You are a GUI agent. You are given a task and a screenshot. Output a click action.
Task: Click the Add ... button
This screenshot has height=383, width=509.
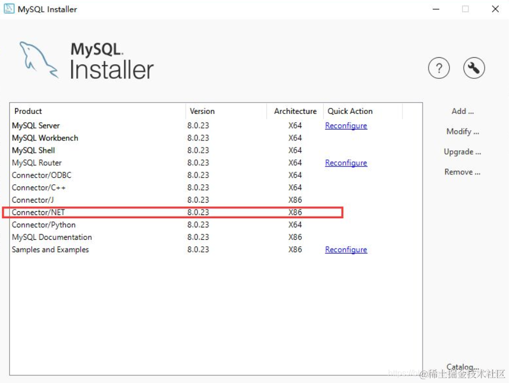[x=462, y=111]
